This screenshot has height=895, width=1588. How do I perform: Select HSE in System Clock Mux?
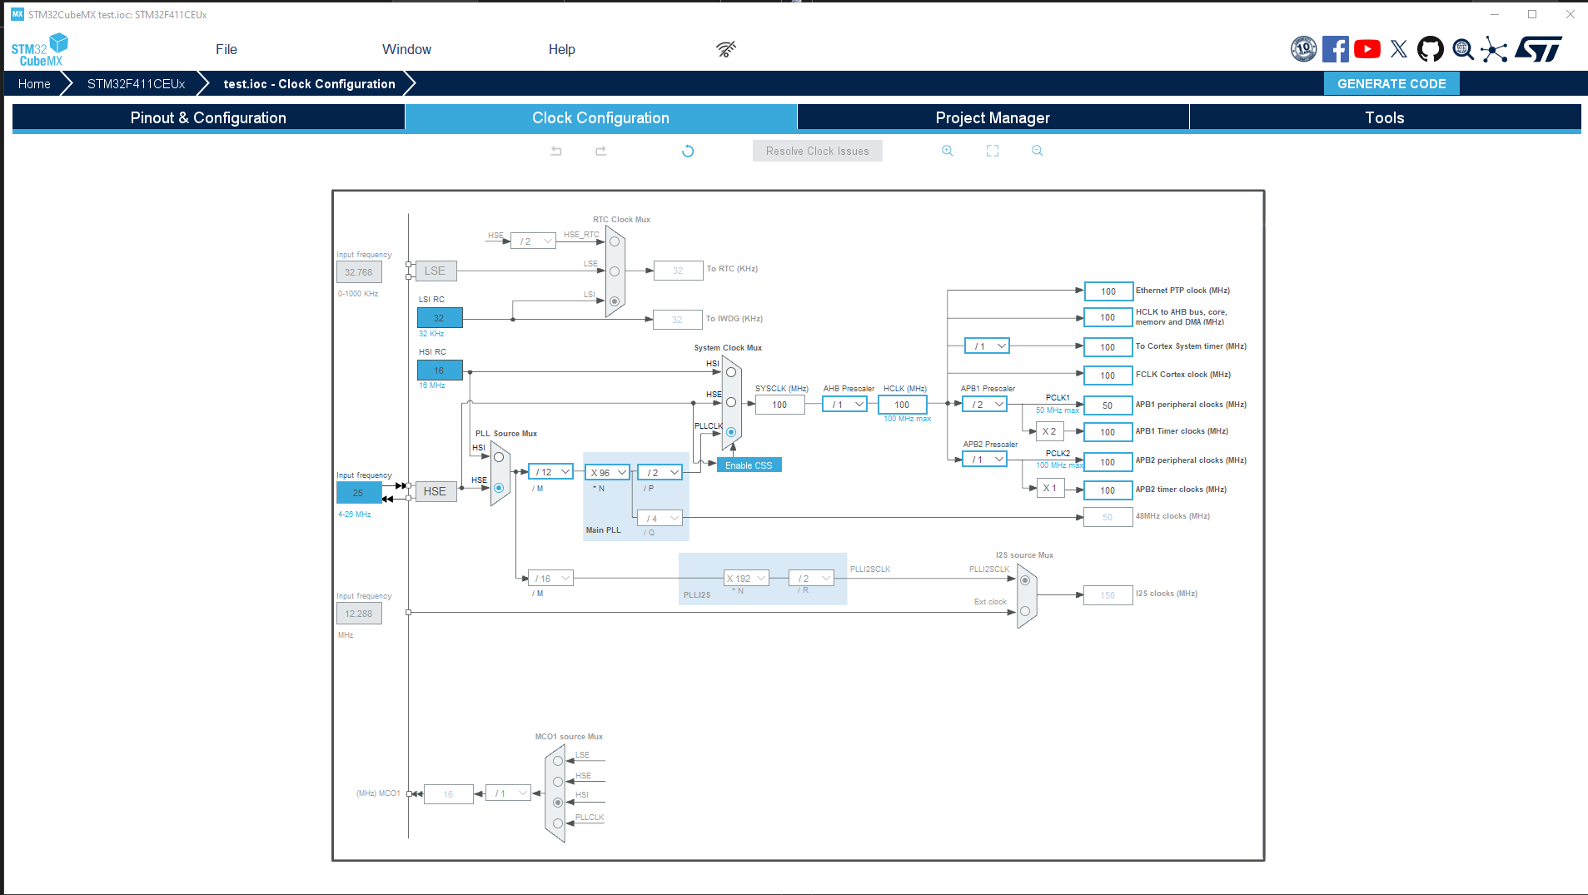click(731, 402)
